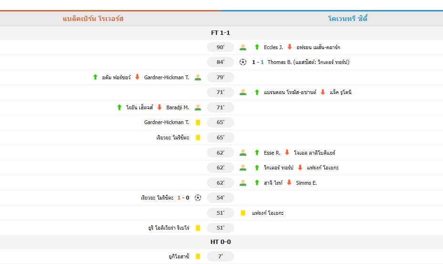
Task: Click the FT 1-1 score header
Action: pos(220,33)
